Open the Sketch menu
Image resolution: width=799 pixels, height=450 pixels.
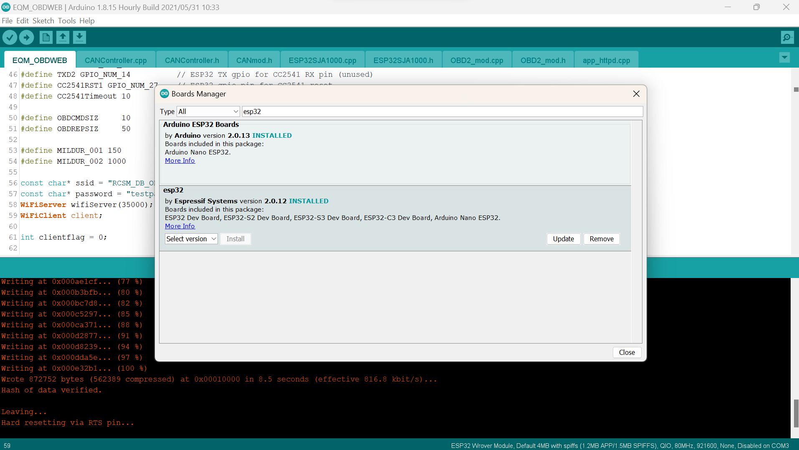[x=43, y=21]
